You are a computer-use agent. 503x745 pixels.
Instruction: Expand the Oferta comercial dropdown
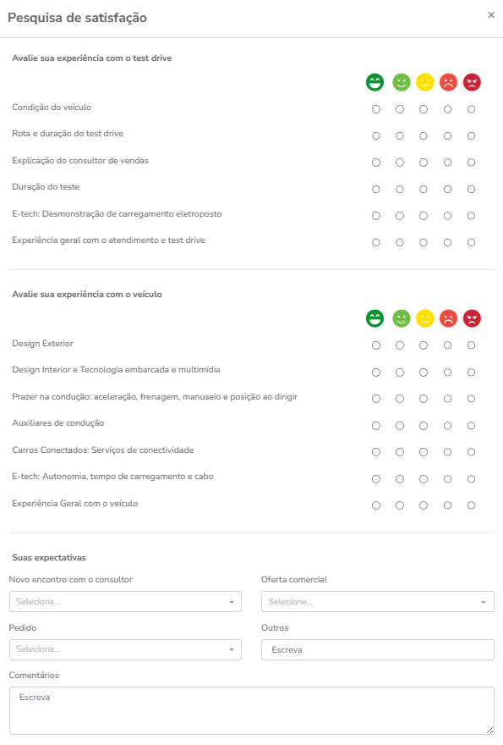378,602
